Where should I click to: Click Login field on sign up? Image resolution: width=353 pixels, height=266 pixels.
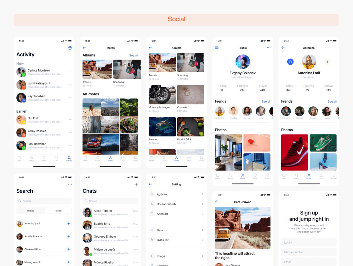(309, 242)
